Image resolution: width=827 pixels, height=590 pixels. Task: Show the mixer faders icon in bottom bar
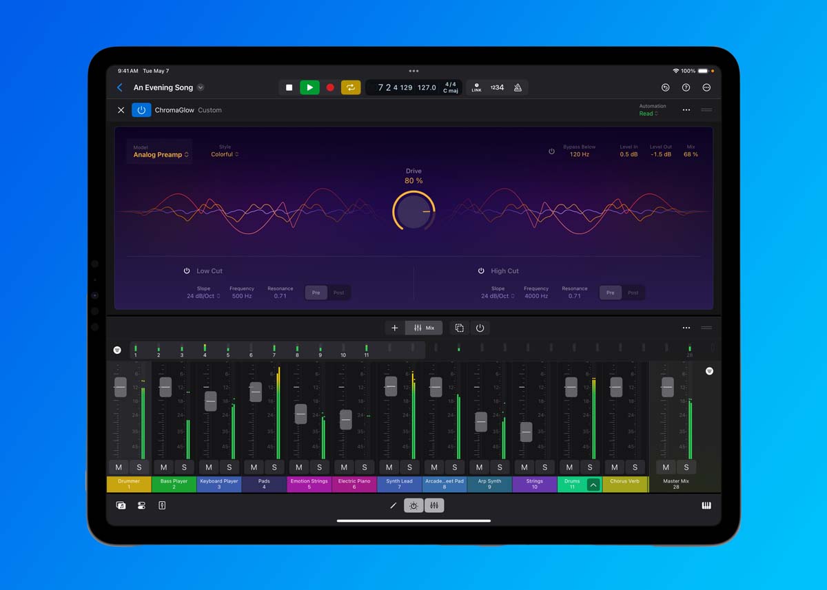(434, 505)
